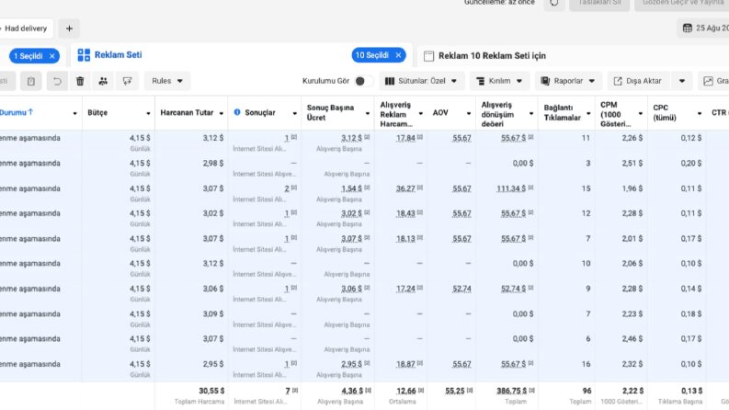The height and width of the screenshot is (410, 729).
Task: Click the Alışveriş dönüşüm değeri header
Action: [x=497, y=114]
